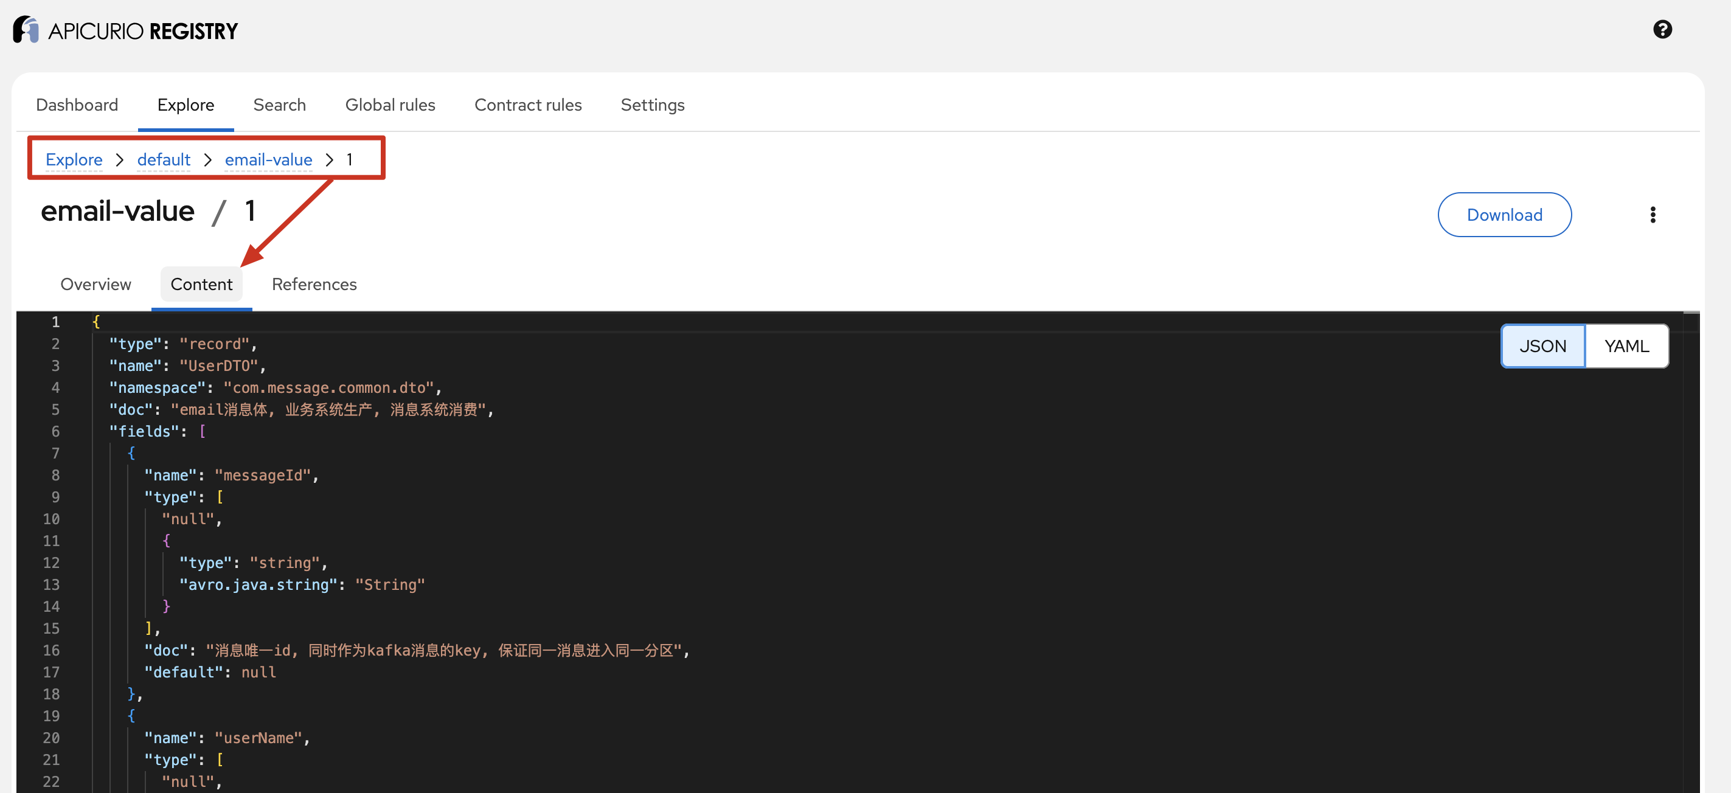Click the Apicurio Registry logo
Viewport: 1731px width, 793px height.
click(126, 30)
